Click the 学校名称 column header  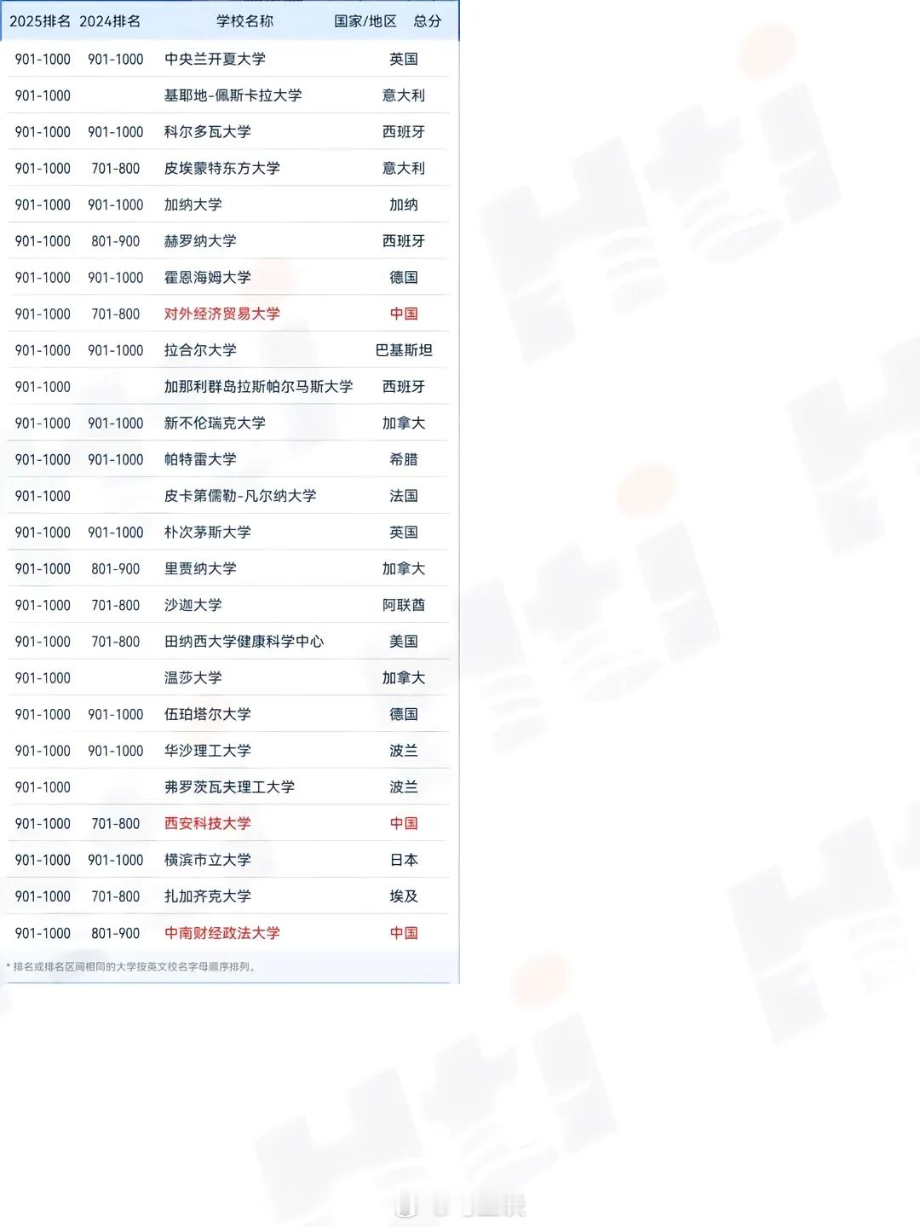pyautogui.click(x=244, y=21)
